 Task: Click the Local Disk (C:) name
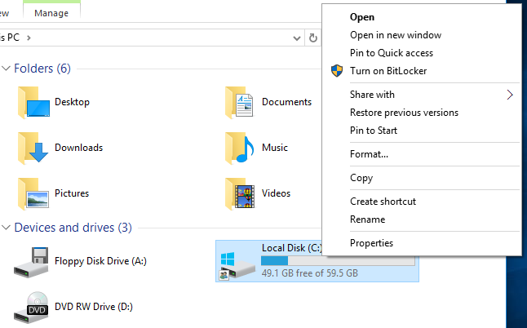point(291,248)
